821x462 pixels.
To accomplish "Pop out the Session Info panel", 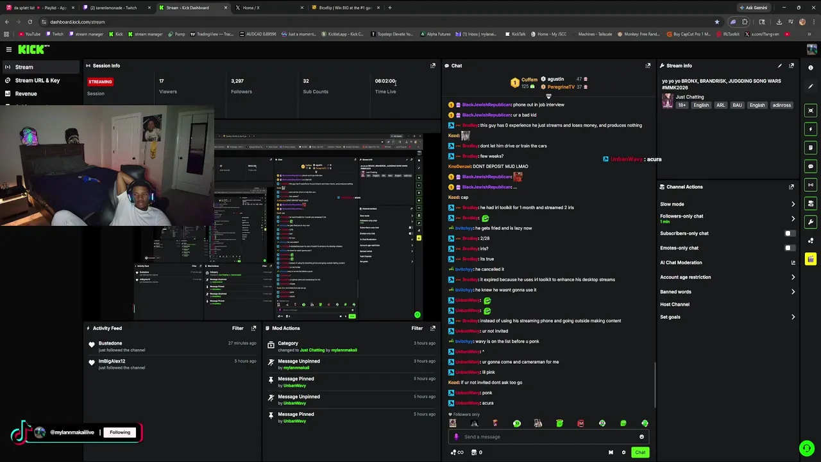I will [433, 65].
